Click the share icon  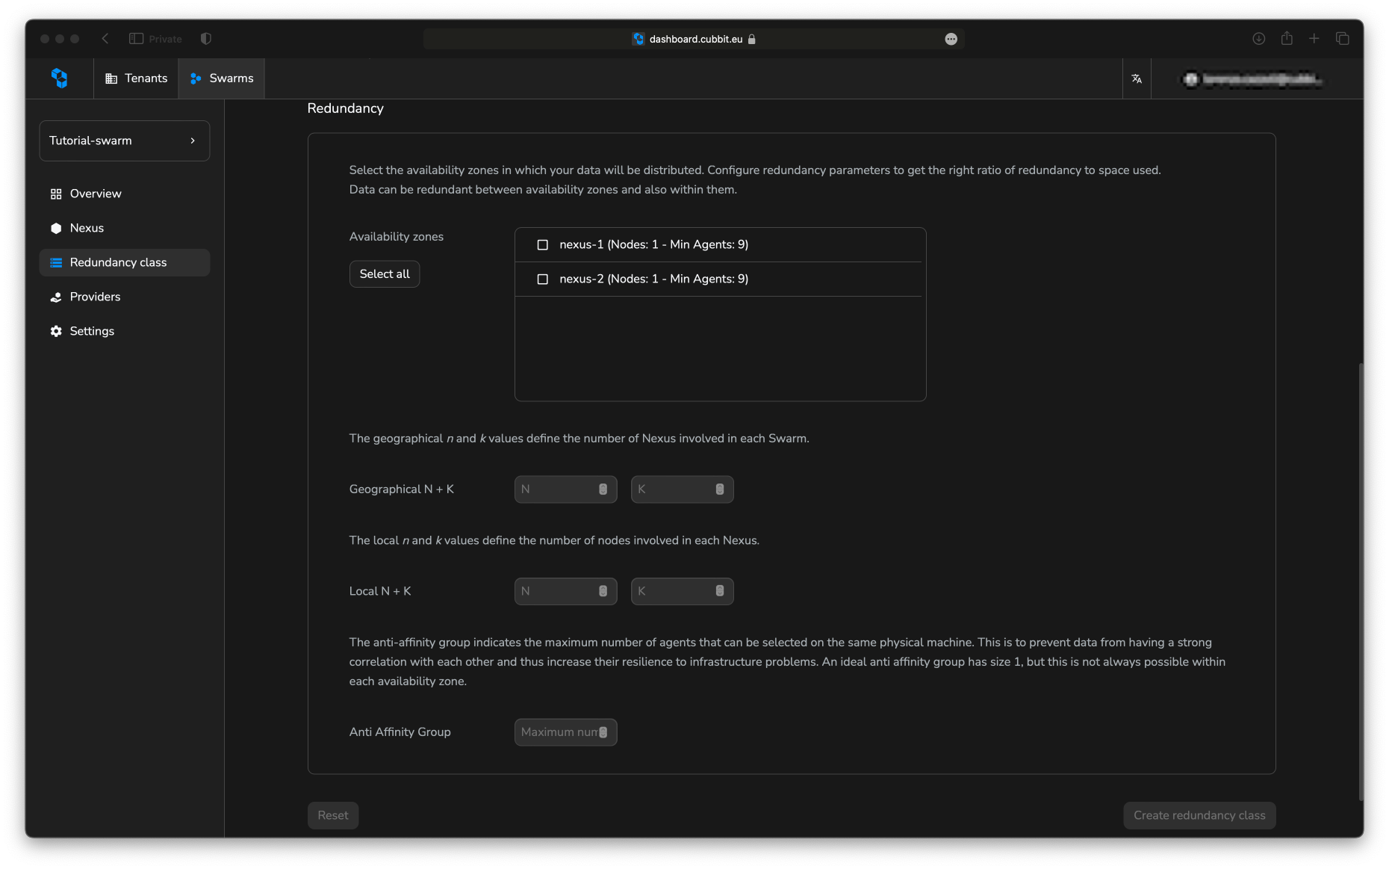click(1287, 38)
